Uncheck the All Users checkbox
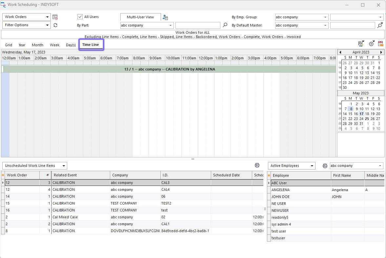 pyautogui.click(x=80, y=17)
